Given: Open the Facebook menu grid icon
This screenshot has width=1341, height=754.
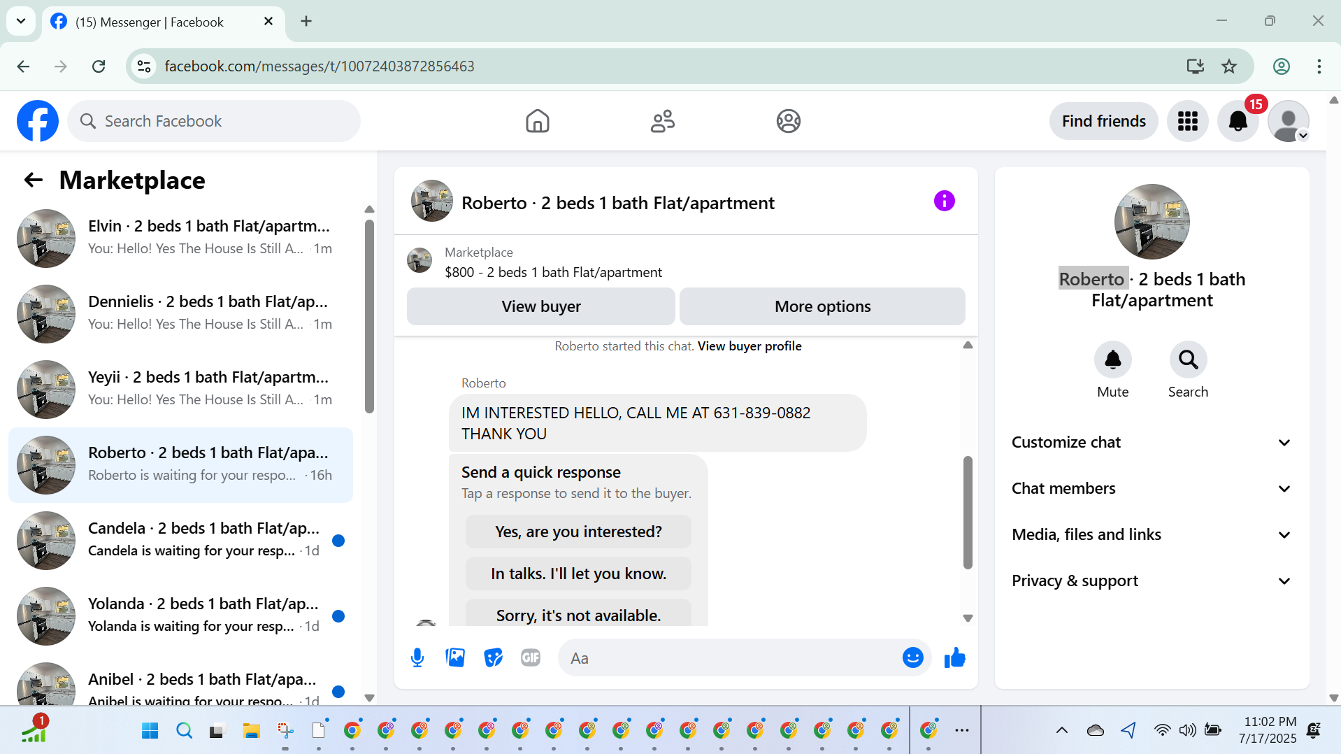Looking at the screenshot, I should click(x=1187, y=121).
